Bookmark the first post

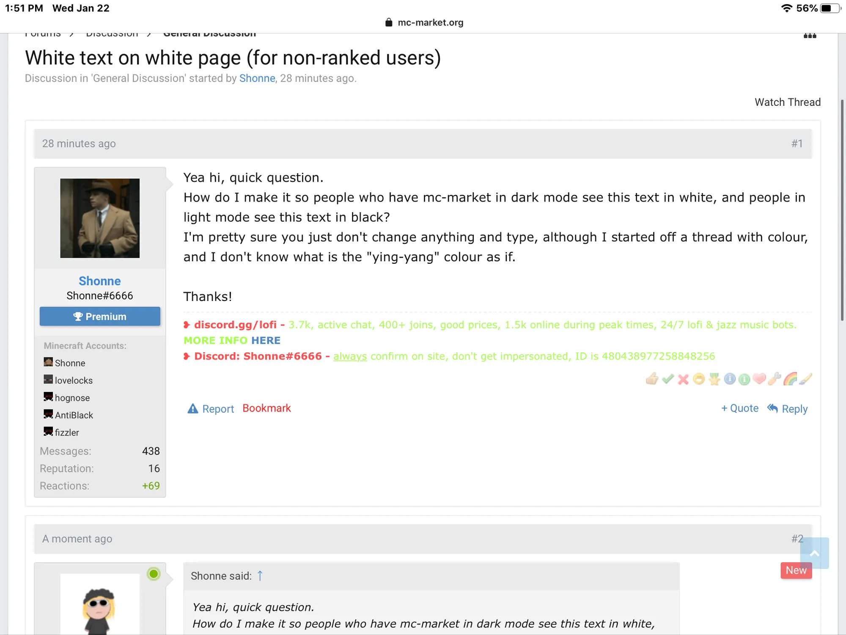(266, 408)
